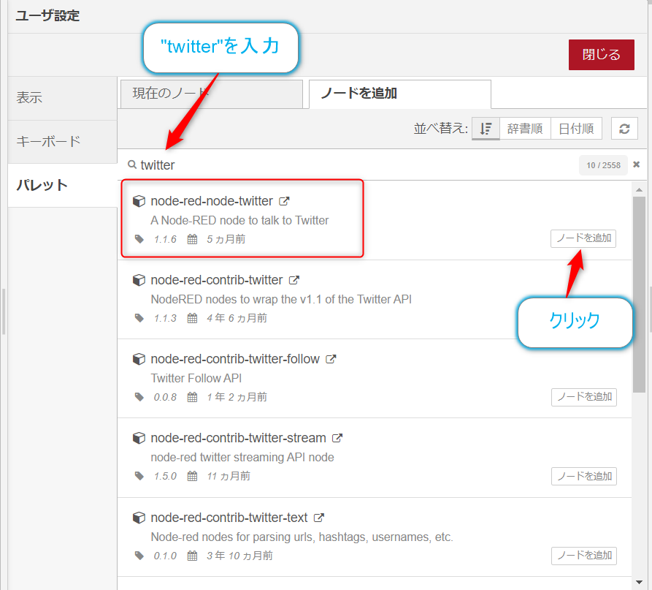This screenshot has height=590, width=652.
Task: Add the node-red-node-twitter node
Action: tap(583, 238)
